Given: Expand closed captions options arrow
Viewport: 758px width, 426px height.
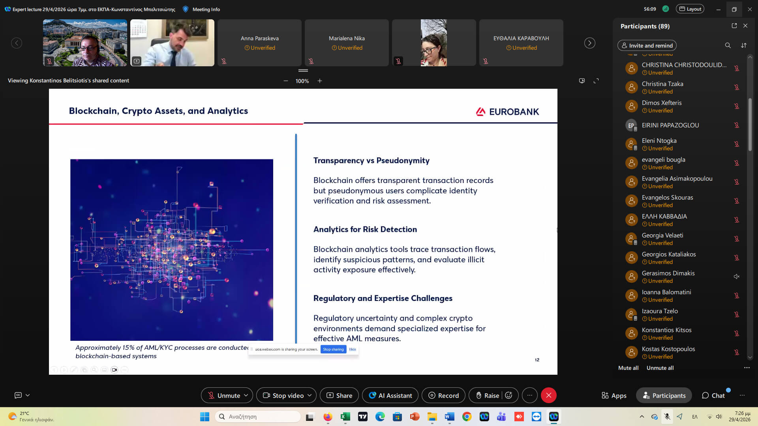Looking at the screenshot, I should [28, 395].
